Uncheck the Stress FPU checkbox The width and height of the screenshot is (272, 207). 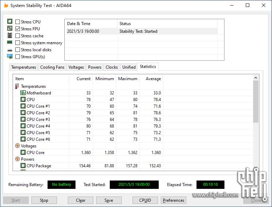click(17, 29)
